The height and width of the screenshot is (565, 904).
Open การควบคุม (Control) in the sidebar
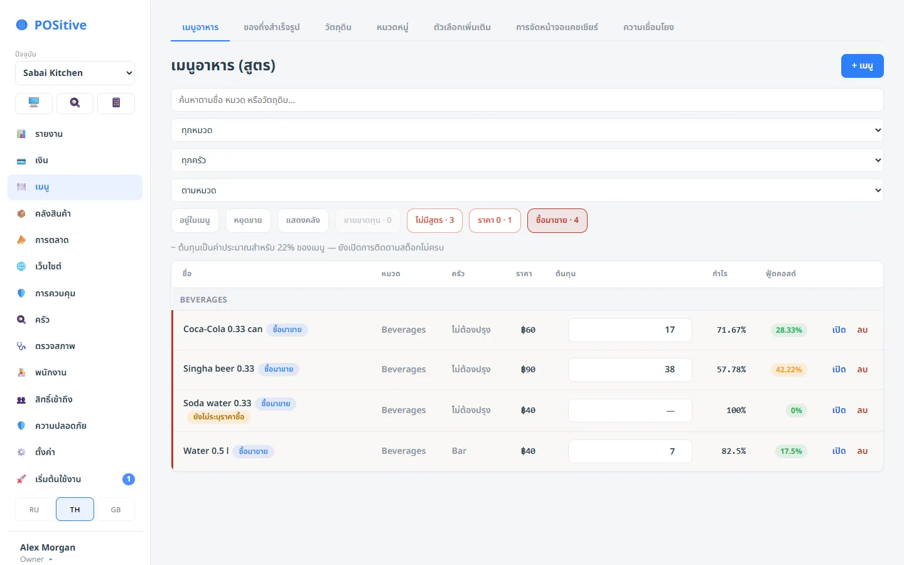[75, 293]
